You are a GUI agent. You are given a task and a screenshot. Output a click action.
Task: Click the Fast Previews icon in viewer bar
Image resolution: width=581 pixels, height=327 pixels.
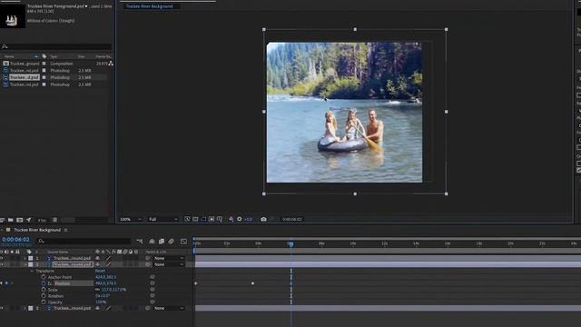point(188,219)
